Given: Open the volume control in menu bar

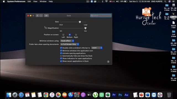Looking at the screenshot, I should coord(118,1).
